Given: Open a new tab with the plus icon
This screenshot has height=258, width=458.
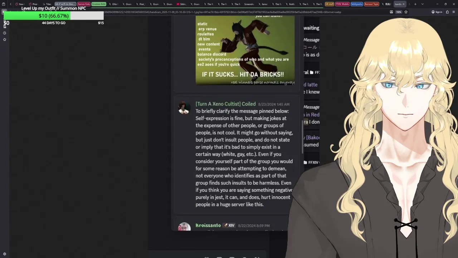Looking at the screenshot, I should [x=415, y=4].
